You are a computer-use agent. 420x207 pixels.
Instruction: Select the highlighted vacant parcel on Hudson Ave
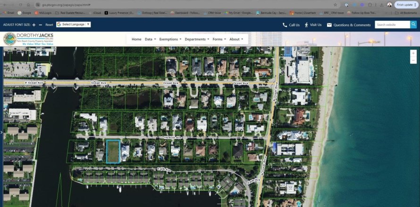click(113, 151)
